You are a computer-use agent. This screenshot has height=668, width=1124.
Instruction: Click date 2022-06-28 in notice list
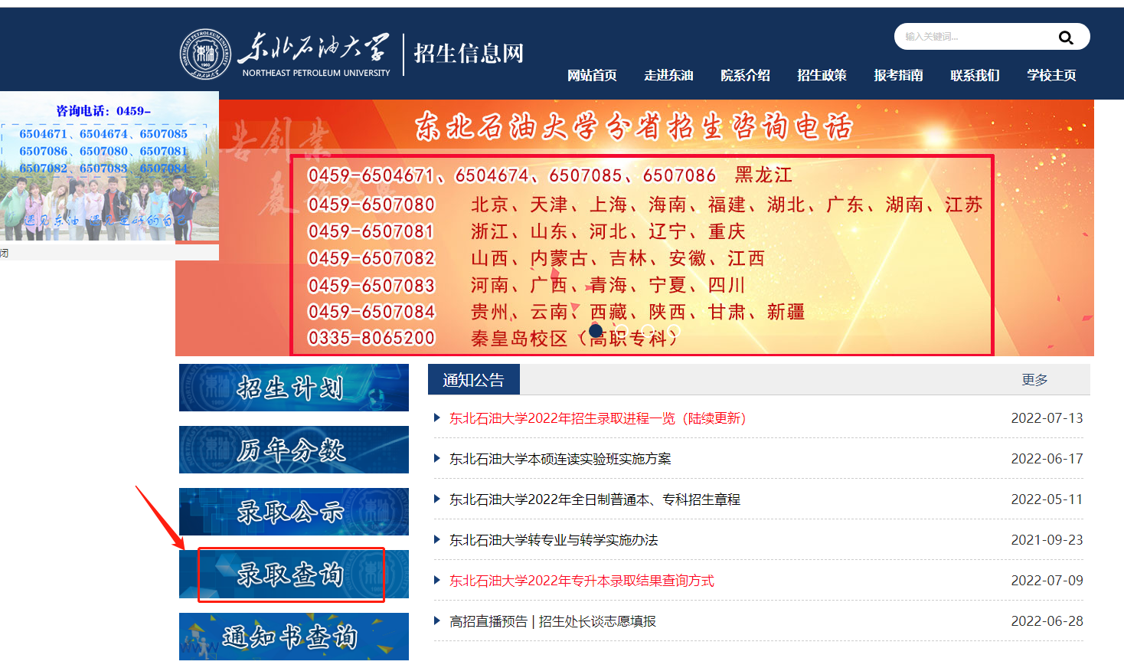click(x=1047, y=621)
